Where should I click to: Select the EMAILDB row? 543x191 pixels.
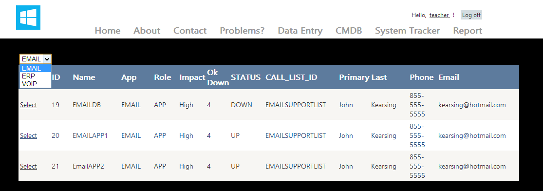click(x=28, y=105)
